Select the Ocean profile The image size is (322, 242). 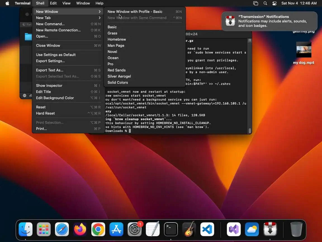point(145,58)
